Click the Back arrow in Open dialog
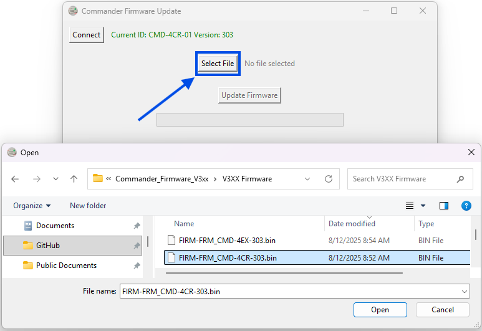 coord(15,179)
